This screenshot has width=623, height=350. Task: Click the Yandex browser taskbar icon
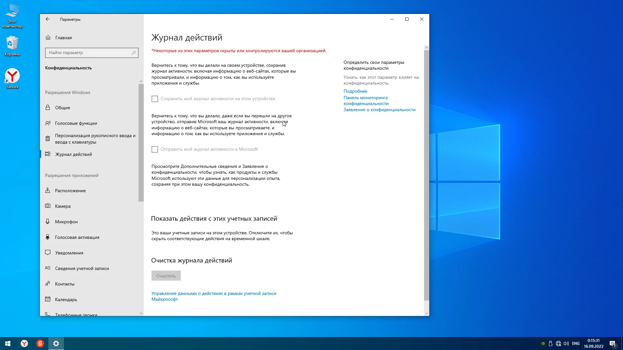coord(24,344)
